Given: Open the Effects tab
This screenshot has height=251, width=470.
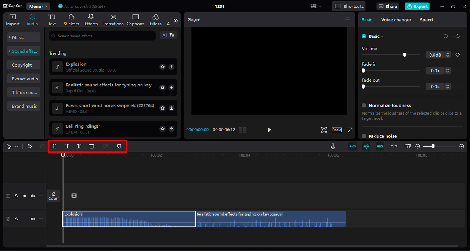Looking at the screenshot, I should tap(91, 20).
